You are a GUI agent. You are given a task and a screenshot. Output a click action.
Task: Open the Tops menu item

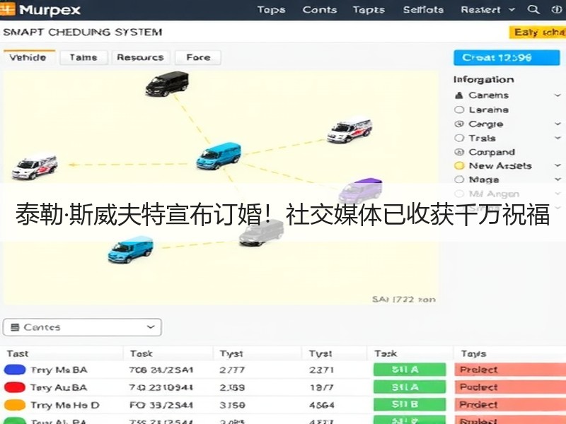(x=271, y=10)
